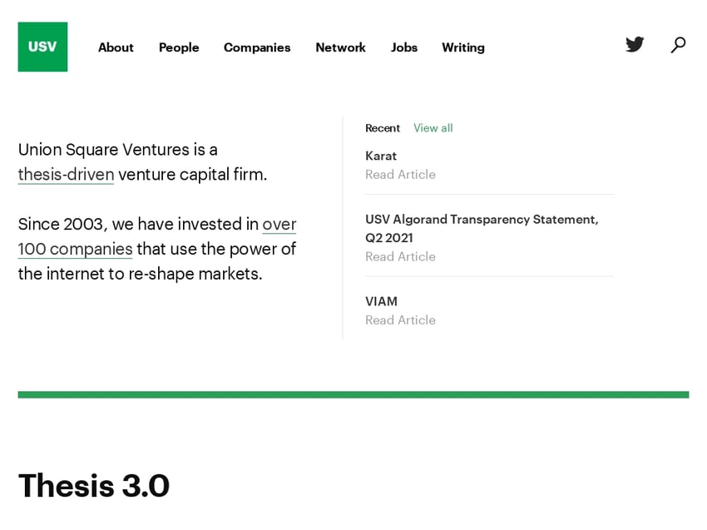Click Read Article under Karat
This screenshot has width=707, height=530.
[x=400, y=175]
